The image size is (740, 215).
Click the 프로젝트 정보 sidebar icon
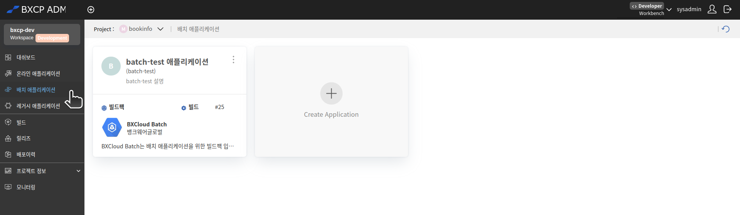pos(8,171)
